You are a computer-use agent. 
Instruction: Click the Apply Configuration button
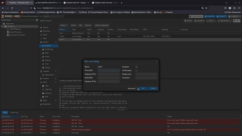click(102, 25)
